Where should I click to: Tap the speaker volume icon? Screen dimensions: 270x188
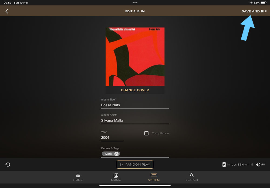coord(258,165)
